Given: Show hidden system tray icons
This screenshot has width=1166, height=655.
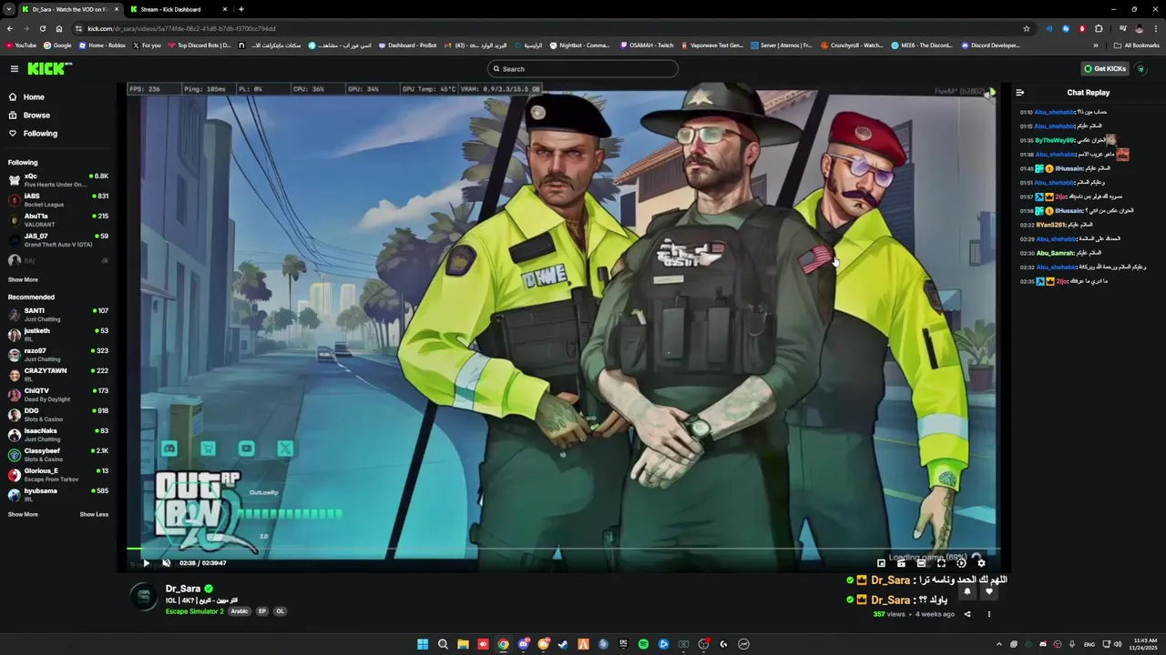Looking at the screenshot, I should (x=998, y=644).
